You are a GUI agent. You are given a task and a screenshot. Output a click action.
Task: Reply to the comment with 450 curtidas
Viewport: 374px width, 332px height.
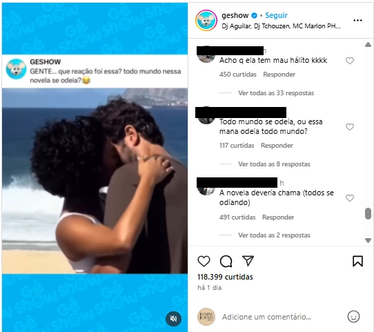(x=279, y=75)
